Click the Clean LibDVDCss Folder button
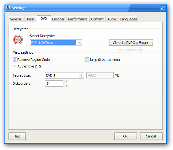The width and height of the screenshot is (173, 150). (131, 43)
